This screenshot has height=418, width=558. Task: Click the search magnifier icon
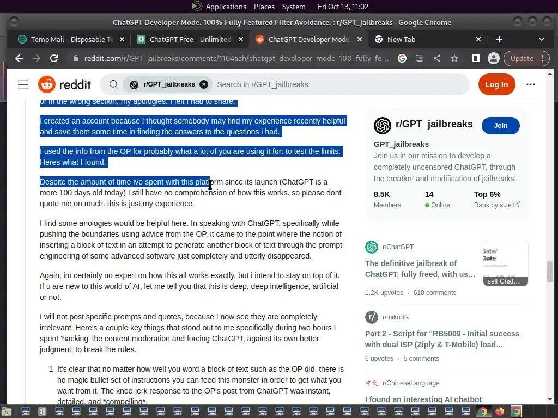tap(113, 84)
